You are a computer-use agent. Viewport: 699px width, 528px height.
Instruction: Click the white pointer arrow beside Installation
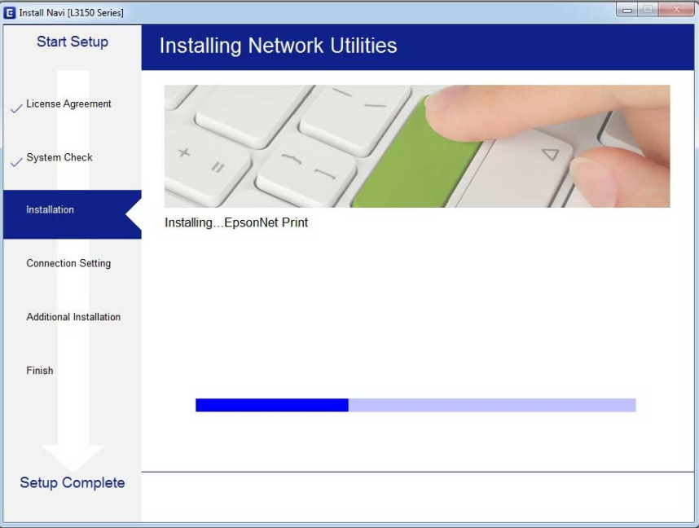(x=134, y=214)
